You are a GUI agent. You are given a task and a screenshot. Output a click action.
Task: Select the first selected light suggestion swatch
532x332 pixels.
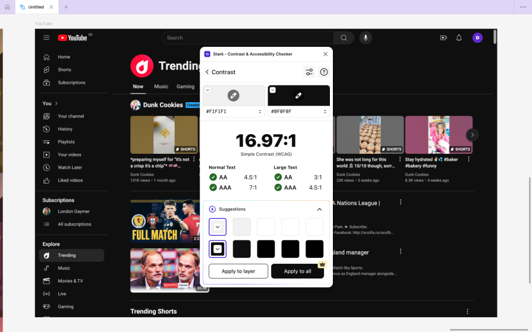pos(218,227)
